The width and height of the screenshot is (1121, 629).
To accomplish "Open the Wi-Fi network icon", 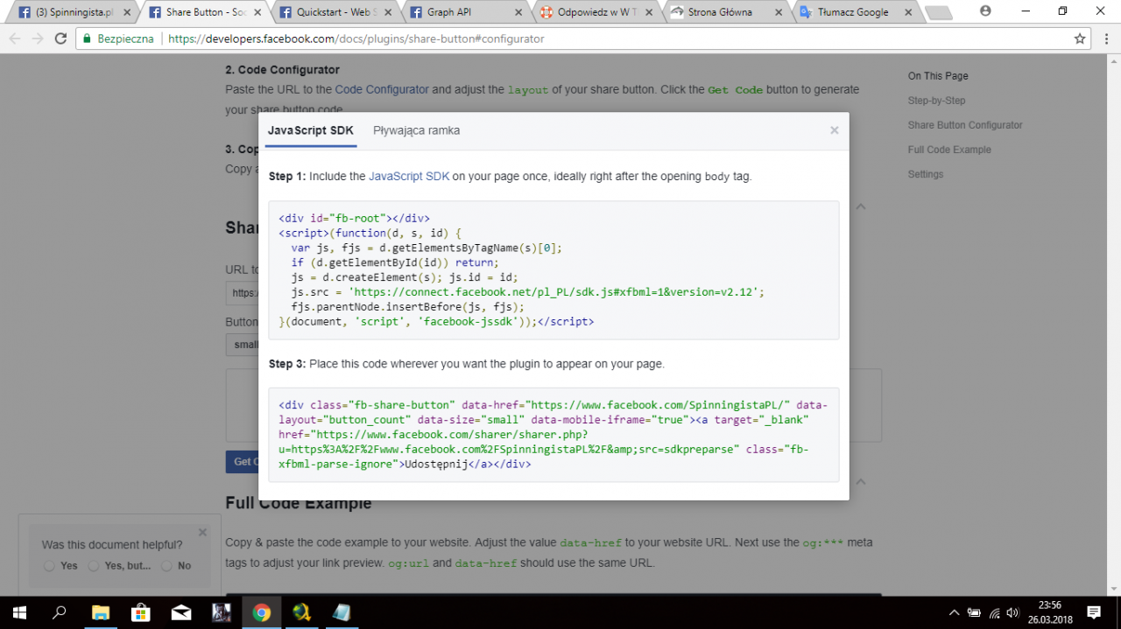I will click(x=994, y=612).
